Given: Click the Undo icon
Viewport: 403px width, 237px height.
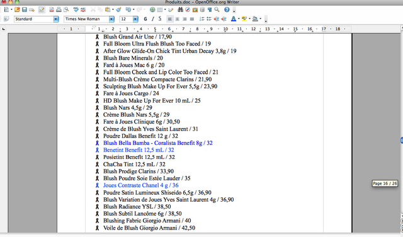Looking at the screenshot, I should tap(128, 10).
